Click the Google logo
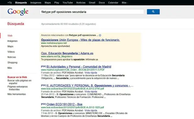The height and width of the screenshot is (119, 194). [x=18, y=12]
